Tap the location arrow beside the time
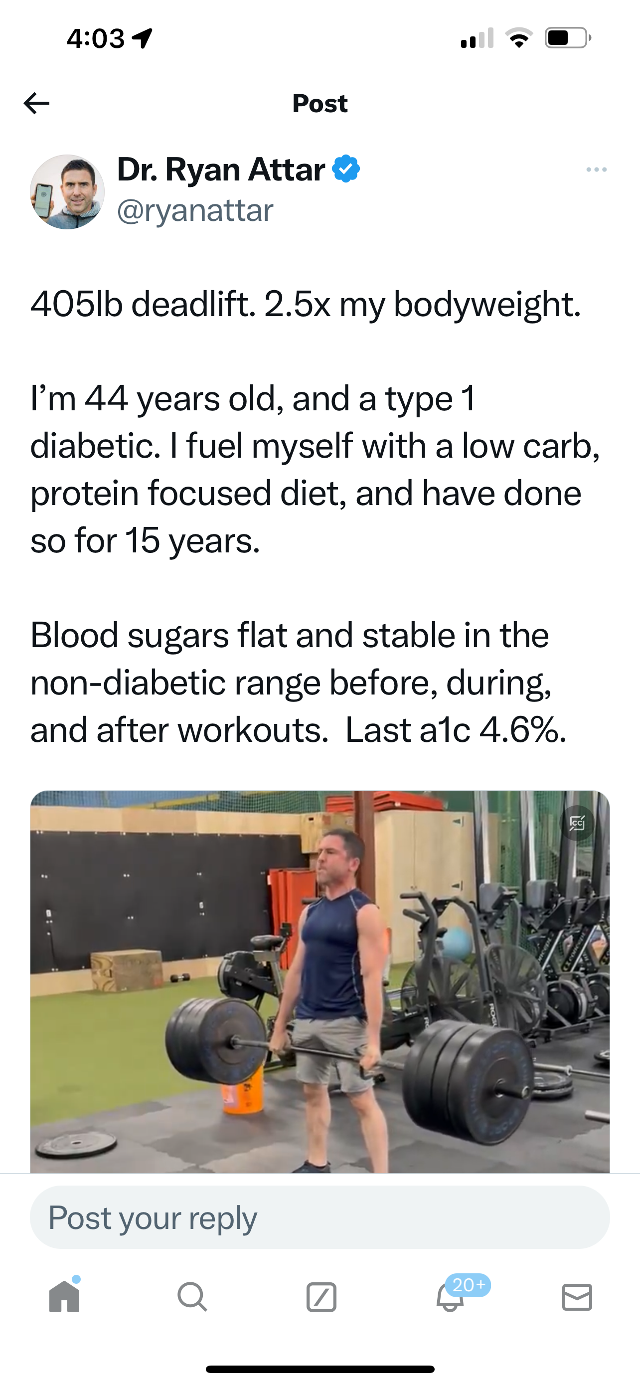The width and height of the screenshot is (640, 1385). point(143,38)
